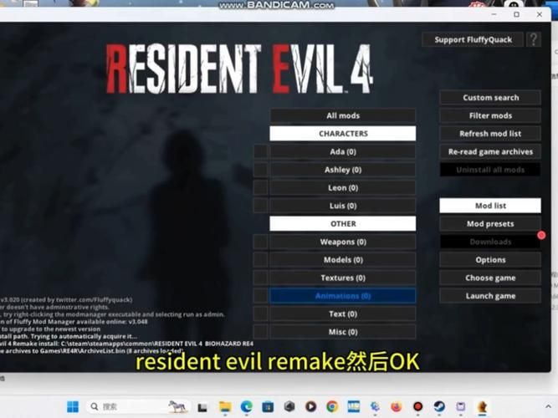Open the dark cube app in taskbar

tap(289, 406)
